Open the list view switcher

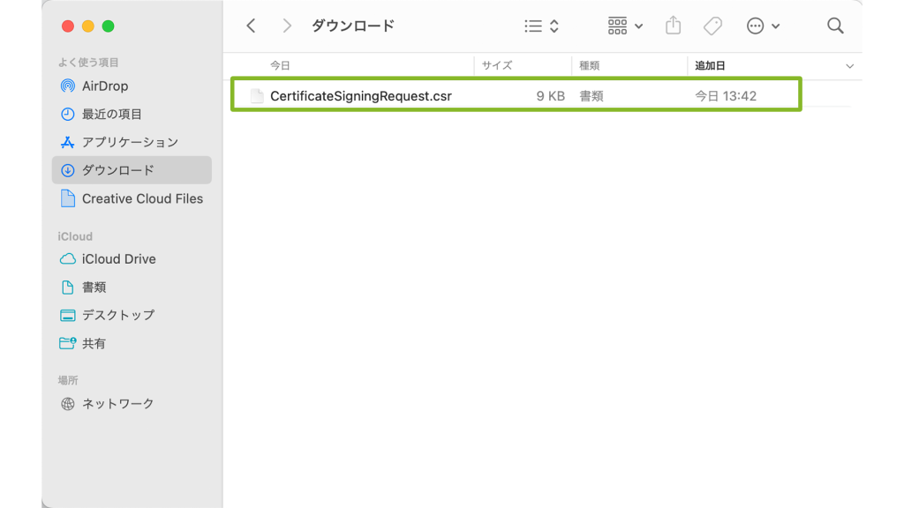pos(541,26)
